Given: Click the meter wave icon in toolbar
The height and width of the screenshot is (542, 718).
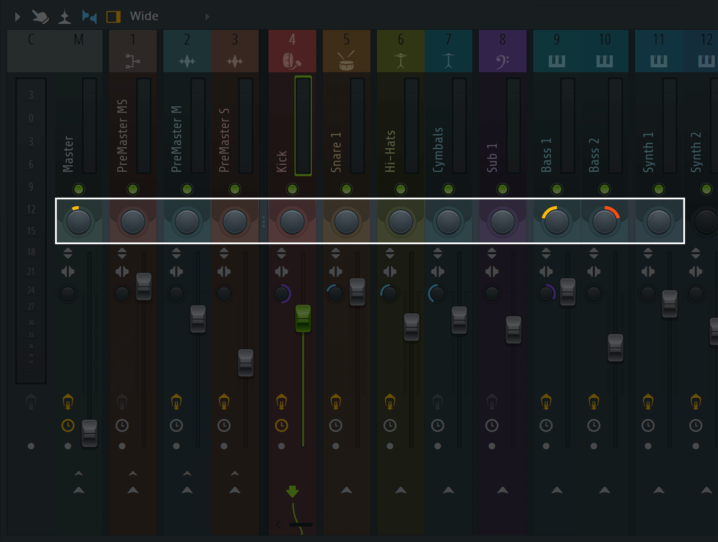Looking at the screenshot, I should [65, 17].
